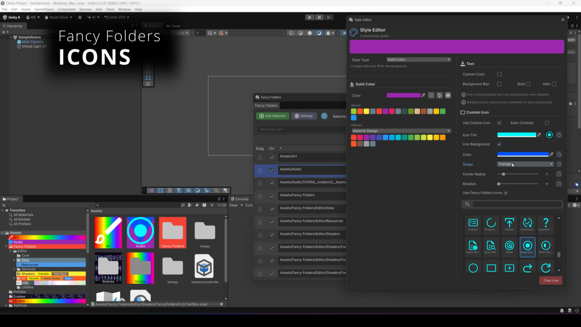Click the Step button in Unity toolbar
Viewport: 581px width, 327px height.
(329, 17)
